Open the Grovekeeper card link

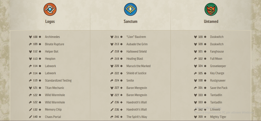point(218,66)
